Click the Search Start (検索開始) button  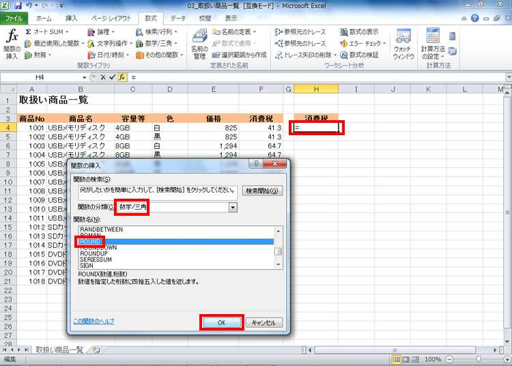pos(262,191)
